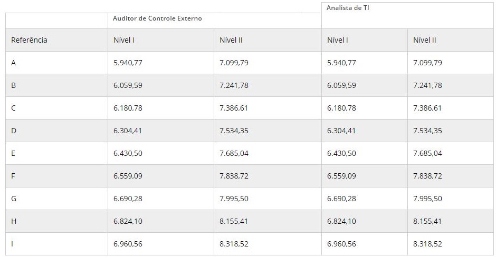Screen dimensions: 496x257
Task: Click value 7.838,72 in Auditor Nível II
Action: pos(234,176)
